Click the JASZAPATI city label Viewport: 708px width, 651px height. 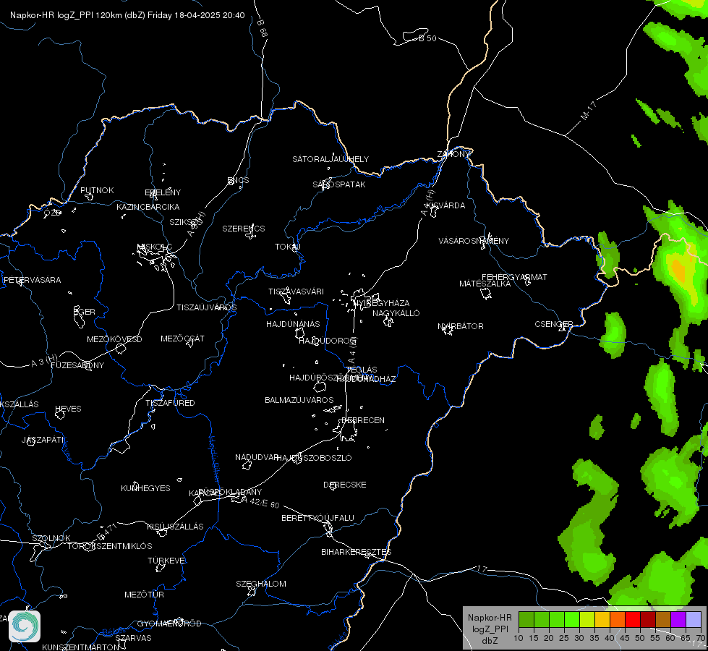(43, 440)
